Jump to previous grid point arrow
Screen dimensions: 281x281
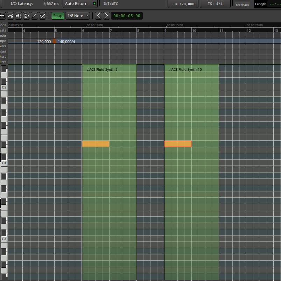click(98, 16)
